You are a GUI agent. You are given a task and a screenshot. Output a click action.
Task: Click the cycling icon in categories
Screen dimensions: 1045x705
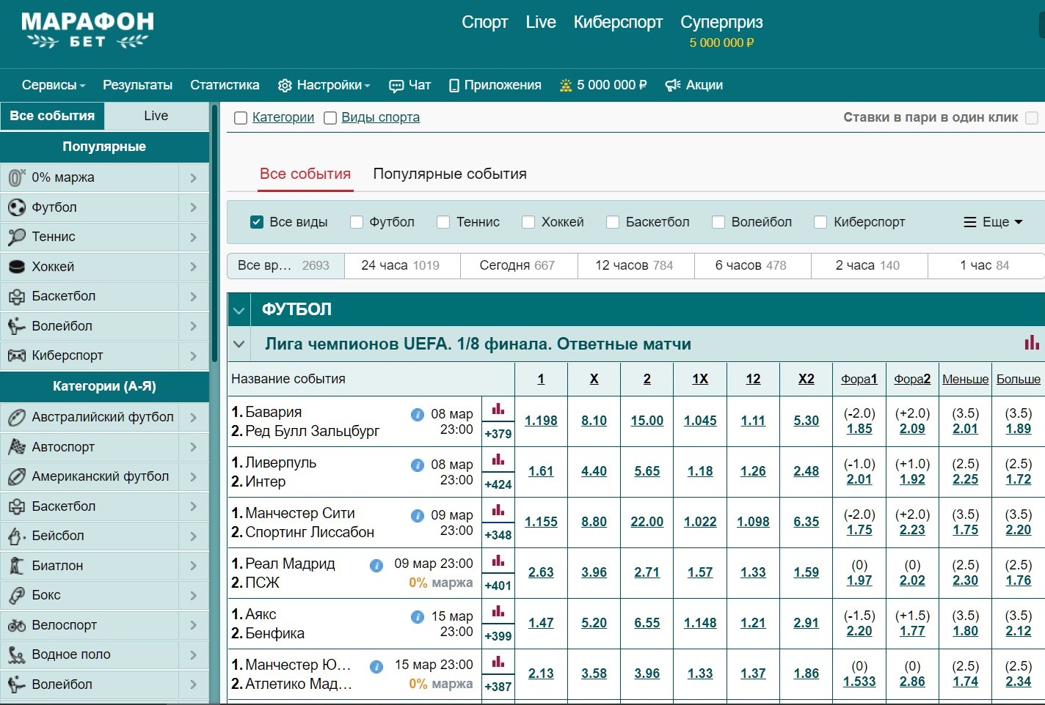[x=16, y=625]
